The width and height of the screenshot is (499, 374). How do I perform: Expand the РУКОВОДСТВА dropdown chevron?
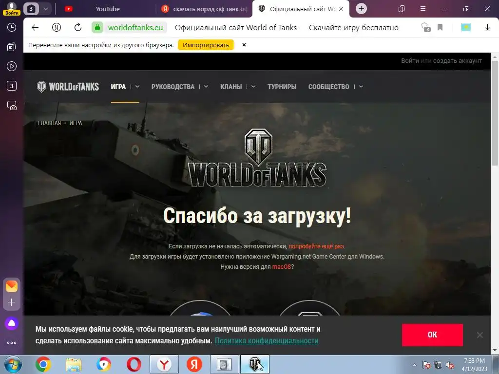(x=206, y=87)
